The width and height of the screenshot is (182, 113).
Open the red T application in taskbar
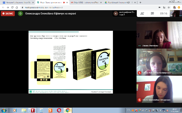33,110
